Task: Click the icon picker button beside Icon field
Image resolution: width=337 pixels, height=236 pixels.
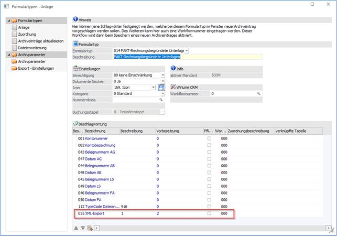Action: (161, 87)
